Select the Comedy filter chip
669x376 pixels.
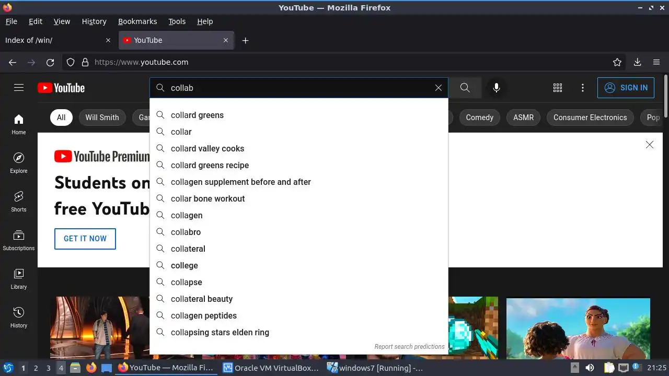coord(479,118)
